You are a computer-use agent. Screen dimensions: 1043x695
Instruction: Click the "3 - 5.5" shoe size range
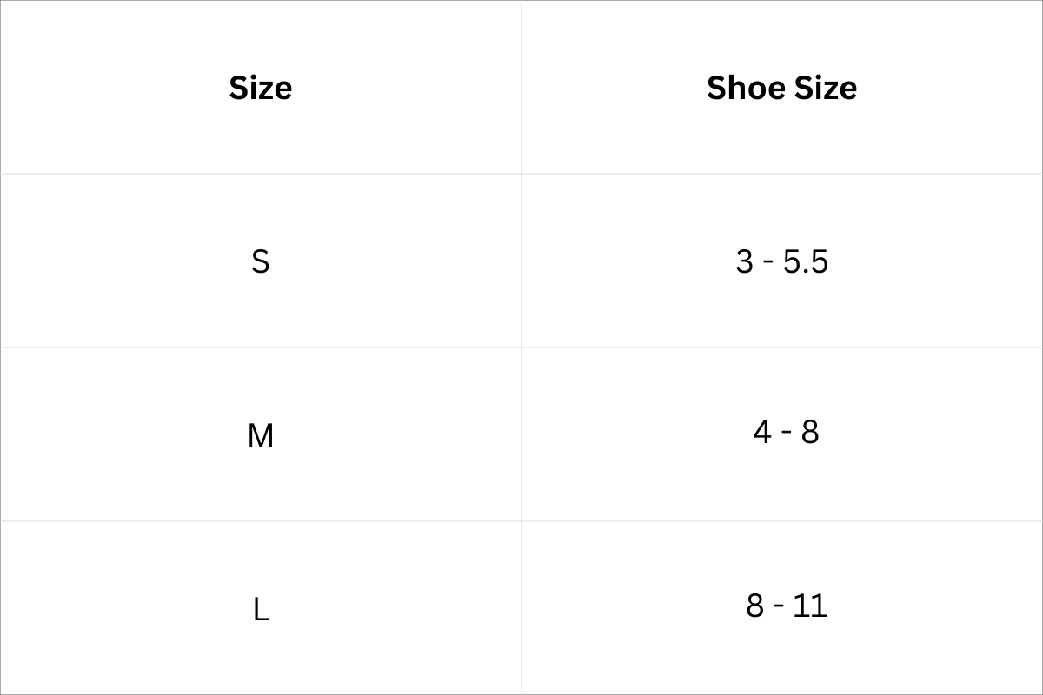coord(781,261)
